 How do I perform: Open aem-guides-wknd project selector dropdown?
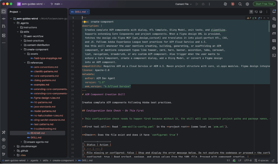pos(31,4)
